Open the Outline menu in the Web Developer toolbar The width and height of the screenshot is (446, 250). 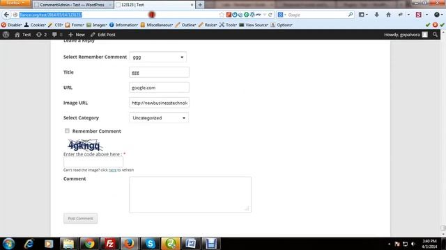pos(186,25)
